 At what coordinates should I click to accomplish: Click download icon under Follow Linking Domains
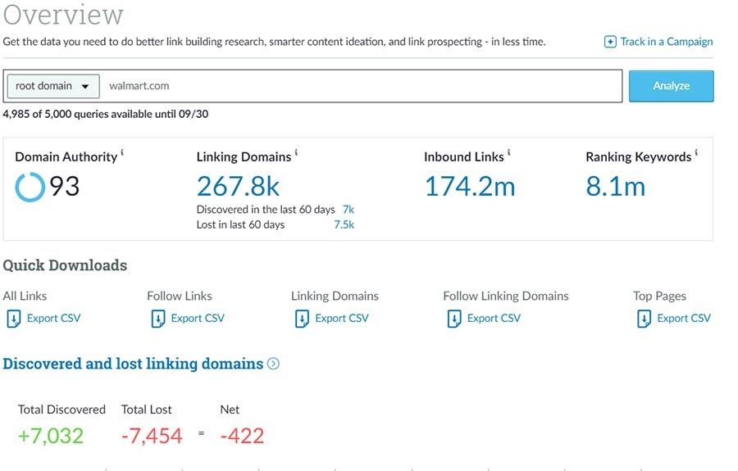click(x=454, y=319)
